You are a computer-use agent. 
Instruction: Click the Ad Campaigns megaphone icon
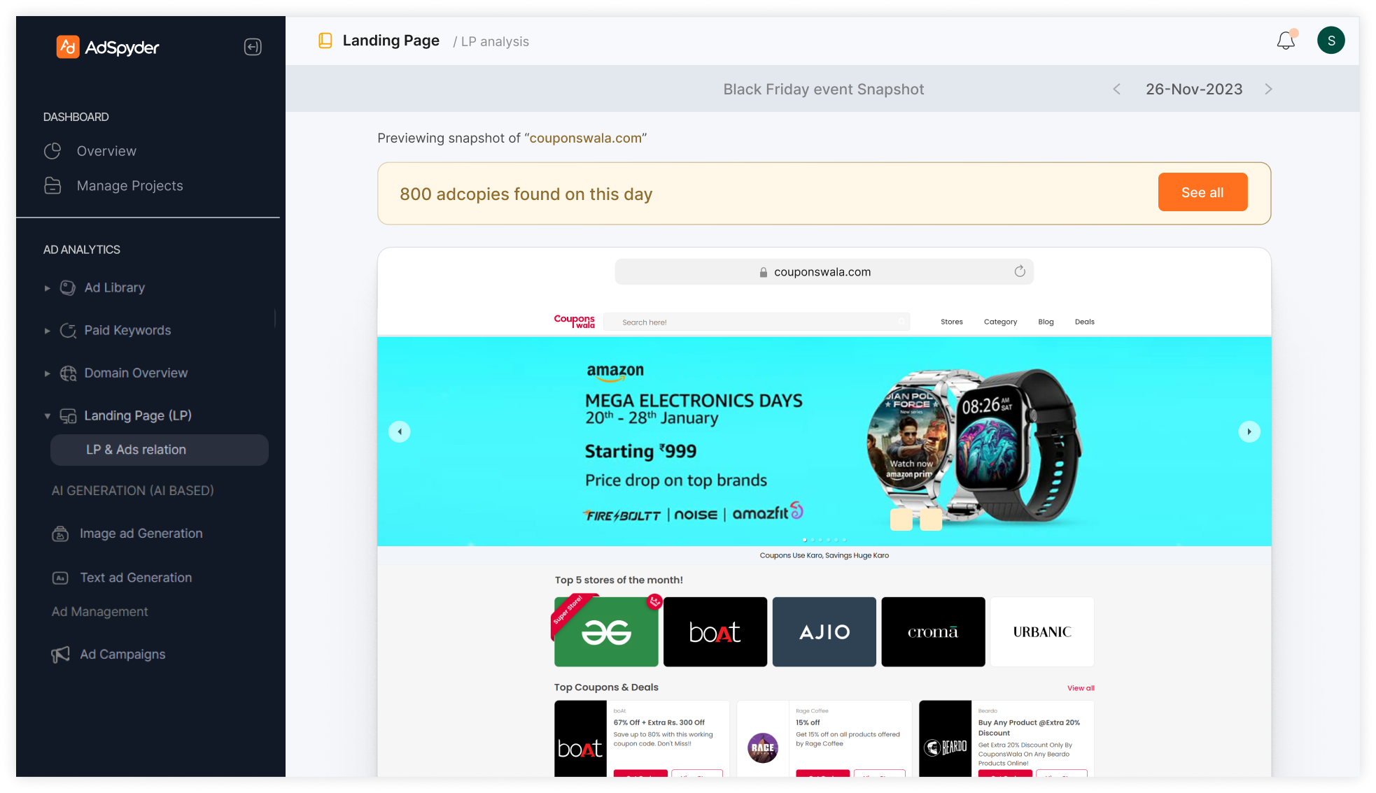point(60,655)
